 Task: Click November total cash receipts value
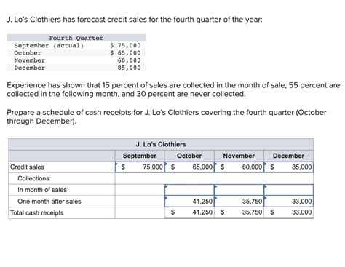pyautogui.click(x=239, y=212)
